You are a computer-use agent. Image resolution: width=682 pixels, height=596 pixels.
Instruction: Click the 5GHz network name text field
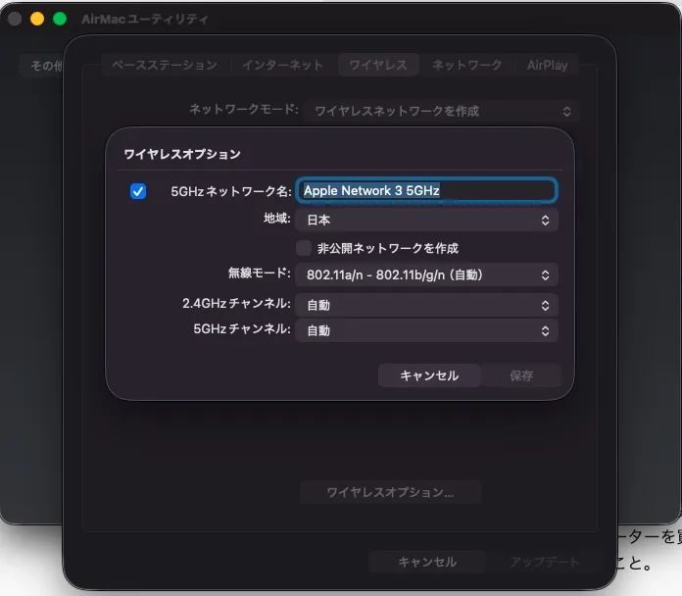tap(427, 190)
